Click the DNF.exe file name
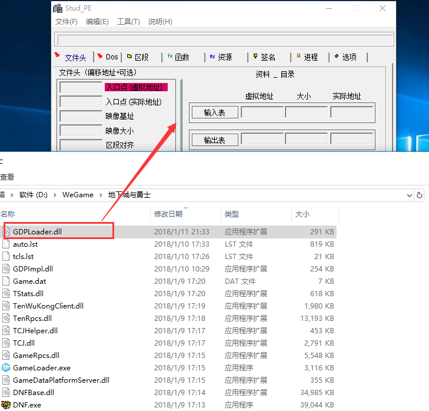The image size is (429, 411). pos(27,405)
